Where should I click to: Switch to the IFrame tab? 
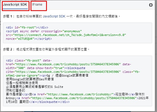coord(37,5)
